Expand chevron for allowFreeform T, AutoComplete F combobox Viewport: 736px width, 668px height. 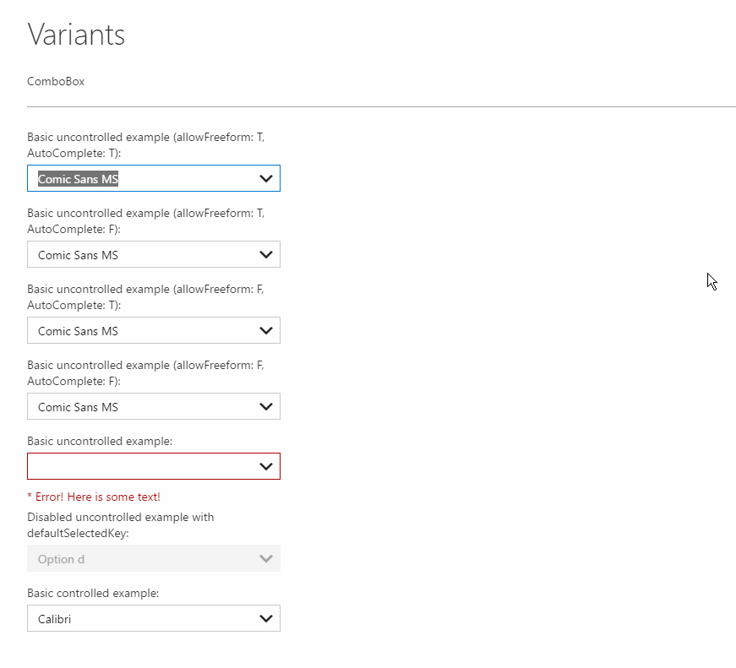266,254
